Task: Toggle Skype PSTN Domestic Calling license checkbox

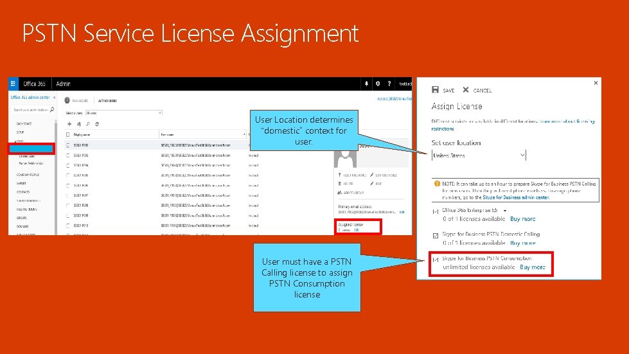Action: 436,235
